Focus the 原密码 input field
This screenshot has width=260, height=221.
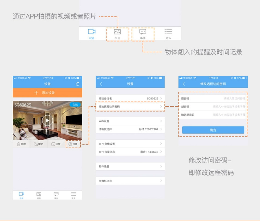tap(213, 98)
